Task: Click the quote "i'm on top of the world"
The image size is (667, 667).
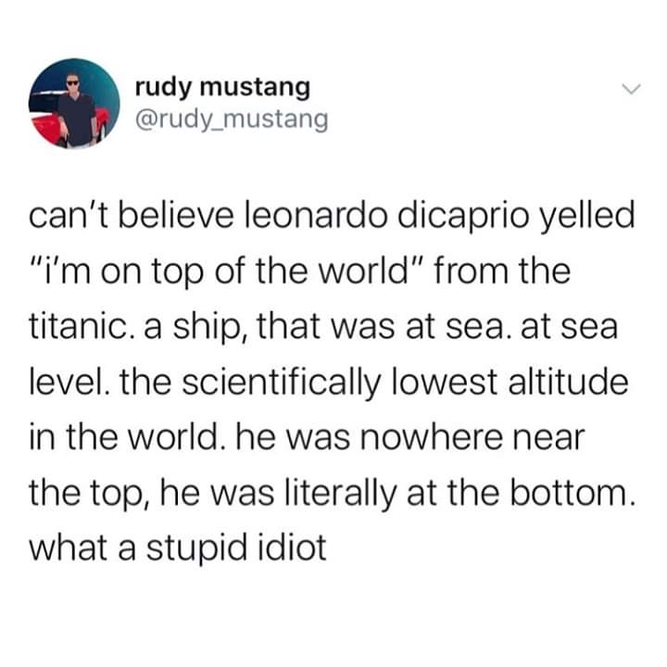Action: 233,274
